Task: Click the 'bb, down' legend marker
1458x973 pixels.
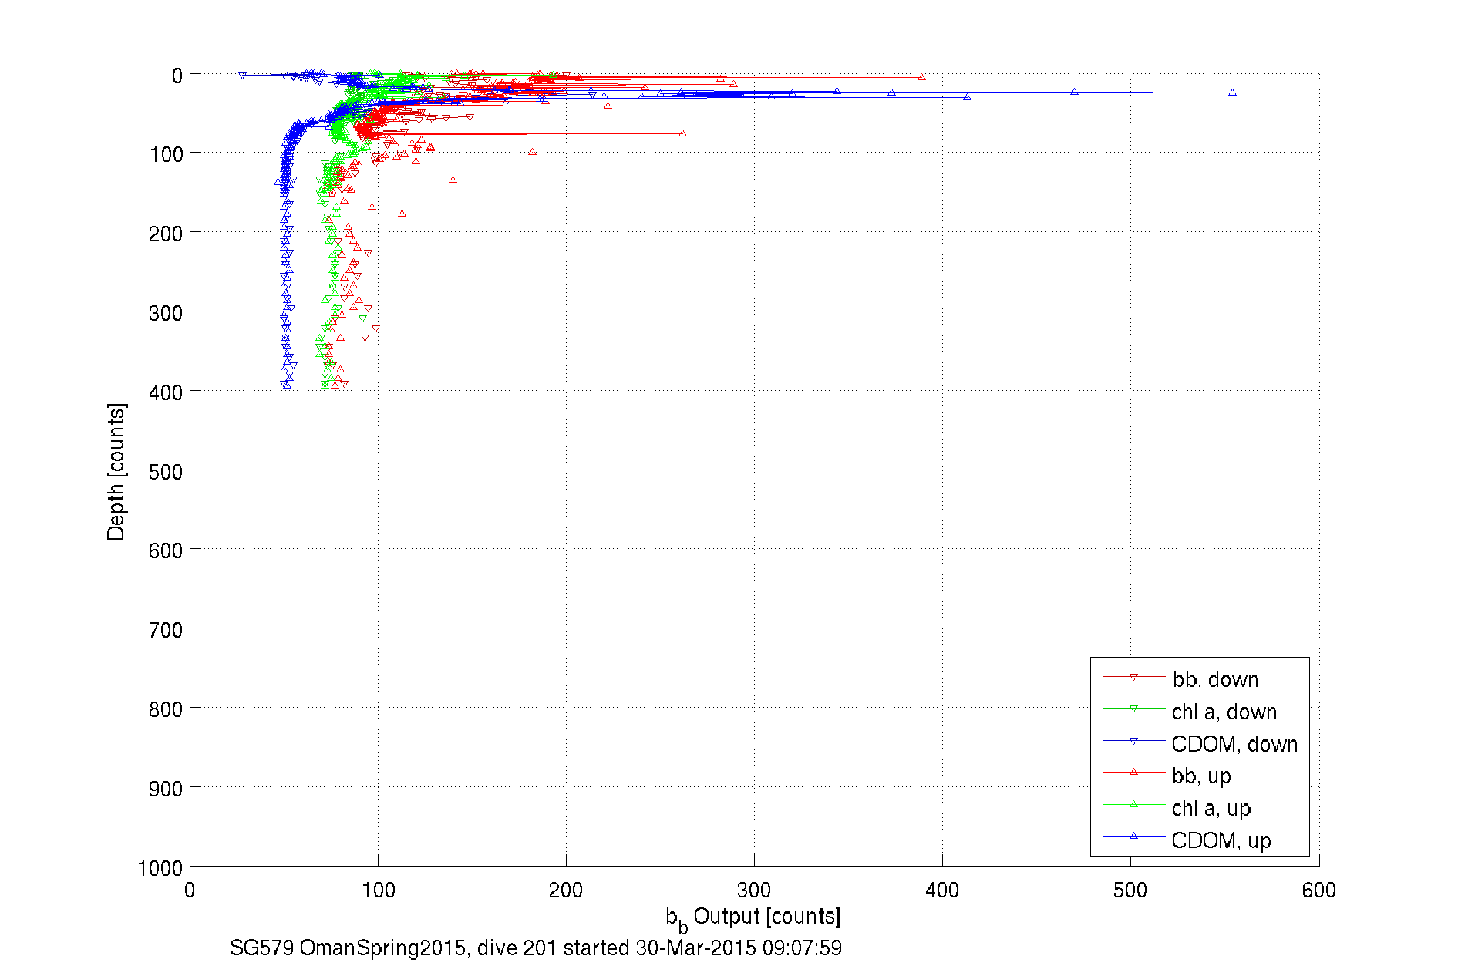Action: (1133, 677)
